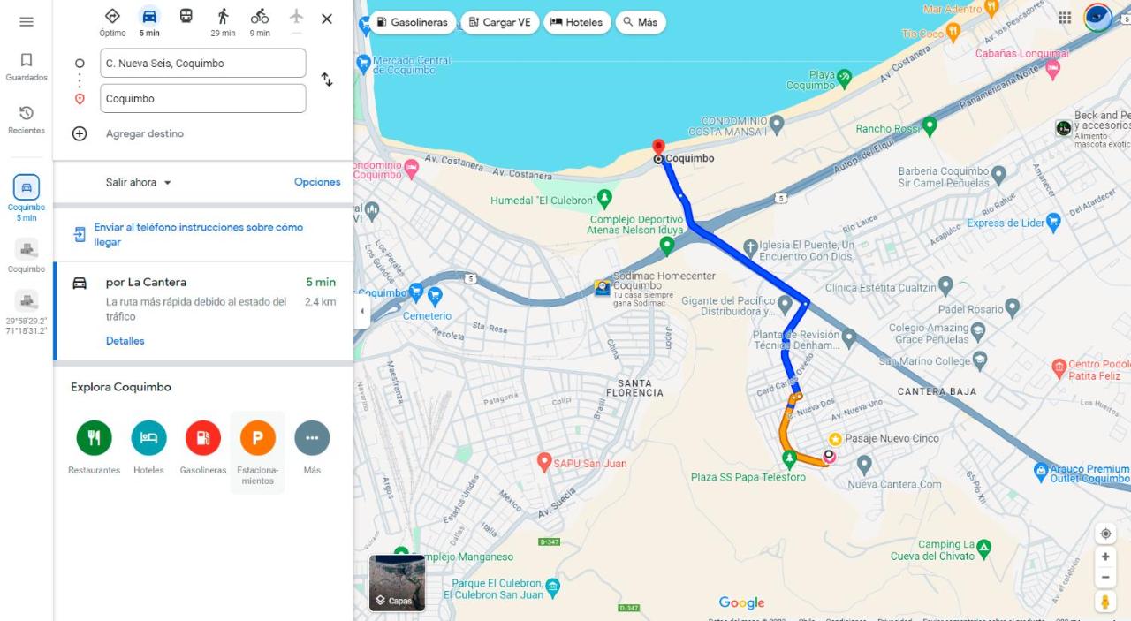The width and height of the screenshot is (1131, 621).
Task: Choose the Óptimo best travel mode
Action: point(112,22)
